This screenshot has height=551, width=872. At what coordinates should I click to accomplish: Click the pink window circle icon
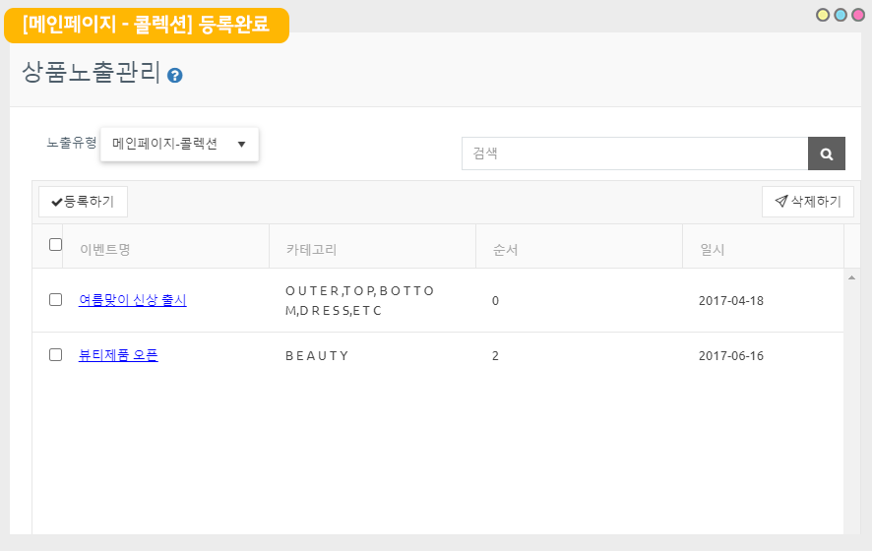coord(857,15)
